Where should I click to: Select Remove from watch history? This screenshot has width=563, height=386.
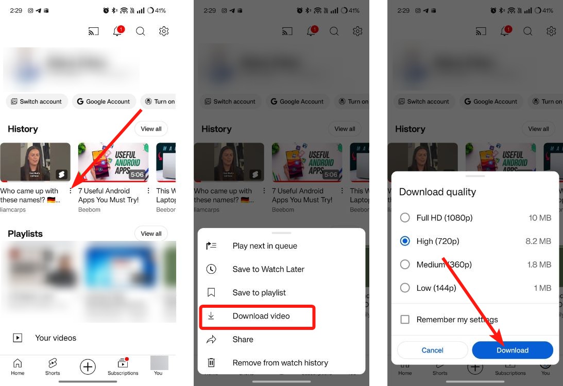click(281, 363)
